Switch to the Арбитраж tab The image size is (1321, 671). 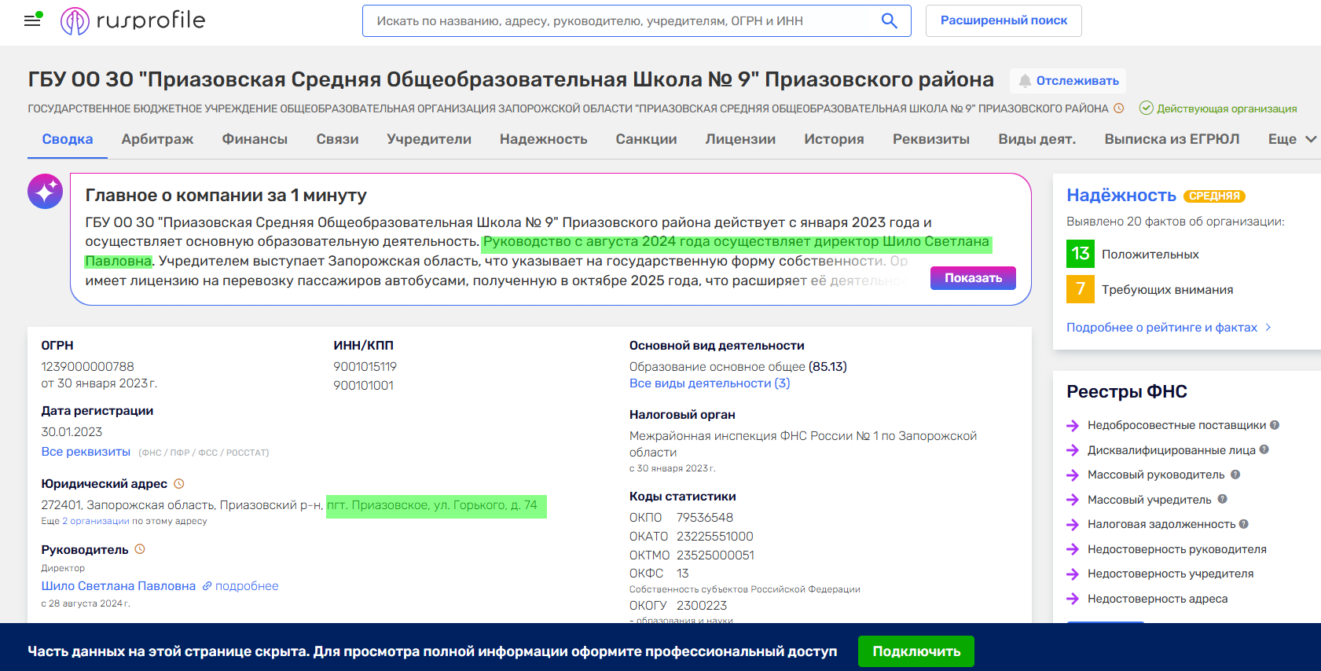157,139
